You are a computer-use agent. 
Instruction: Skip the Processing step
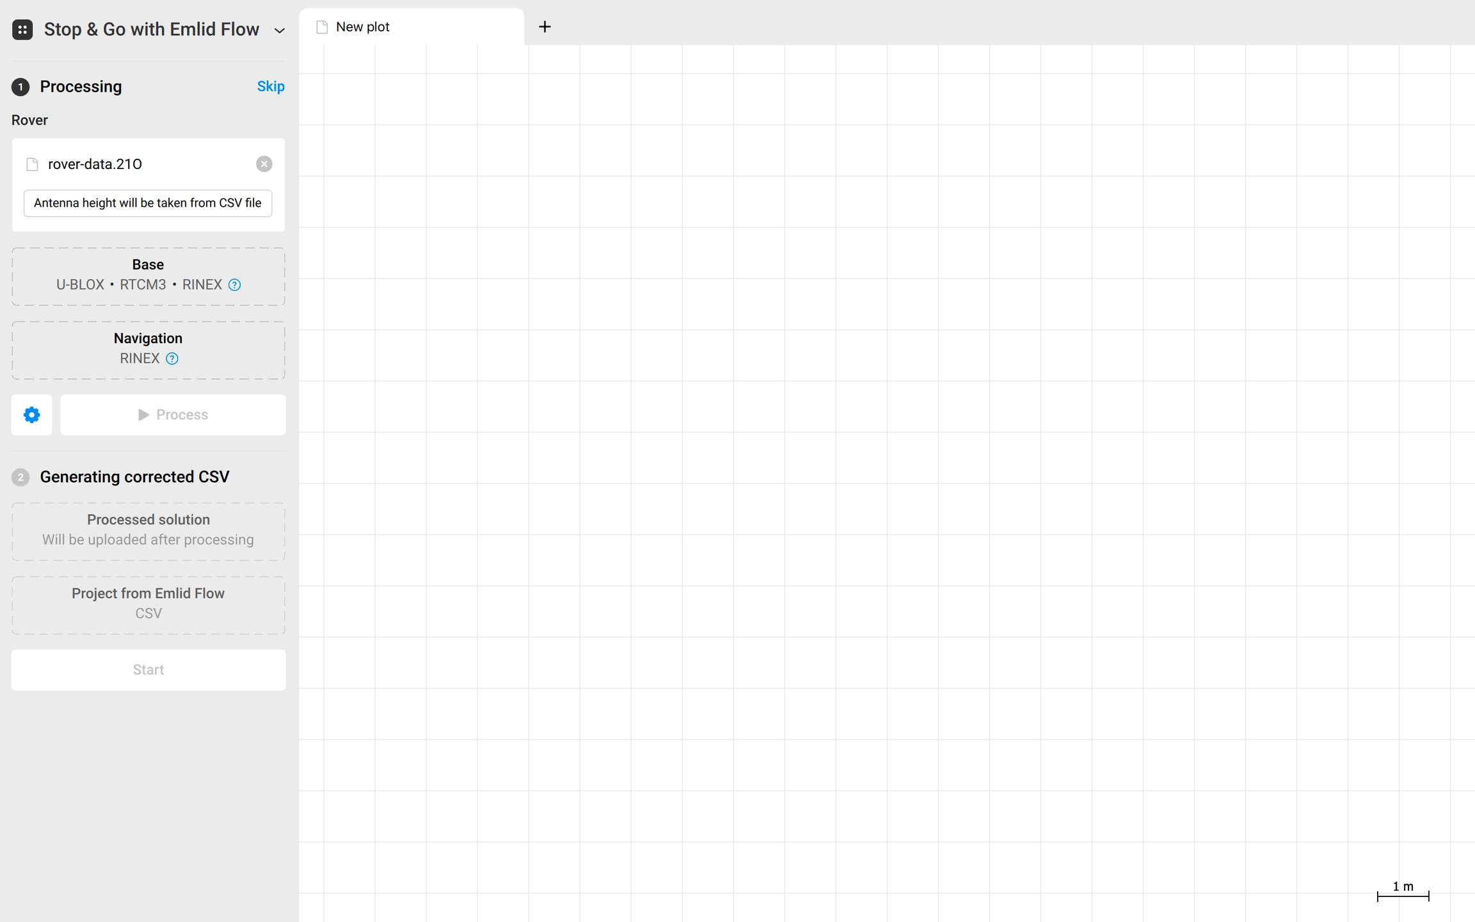(270, 86)
